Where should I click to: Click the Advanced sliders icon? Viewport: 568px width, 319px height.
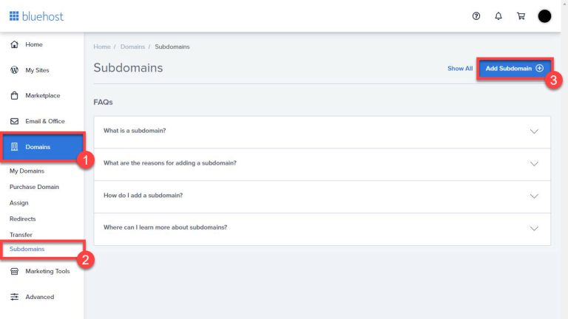(x=14, y=297)
